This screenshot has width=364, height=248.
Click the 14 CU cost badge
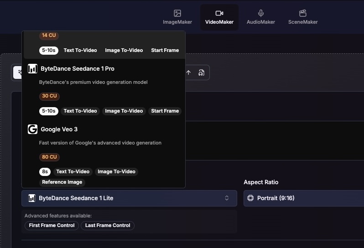click(49, 35)
